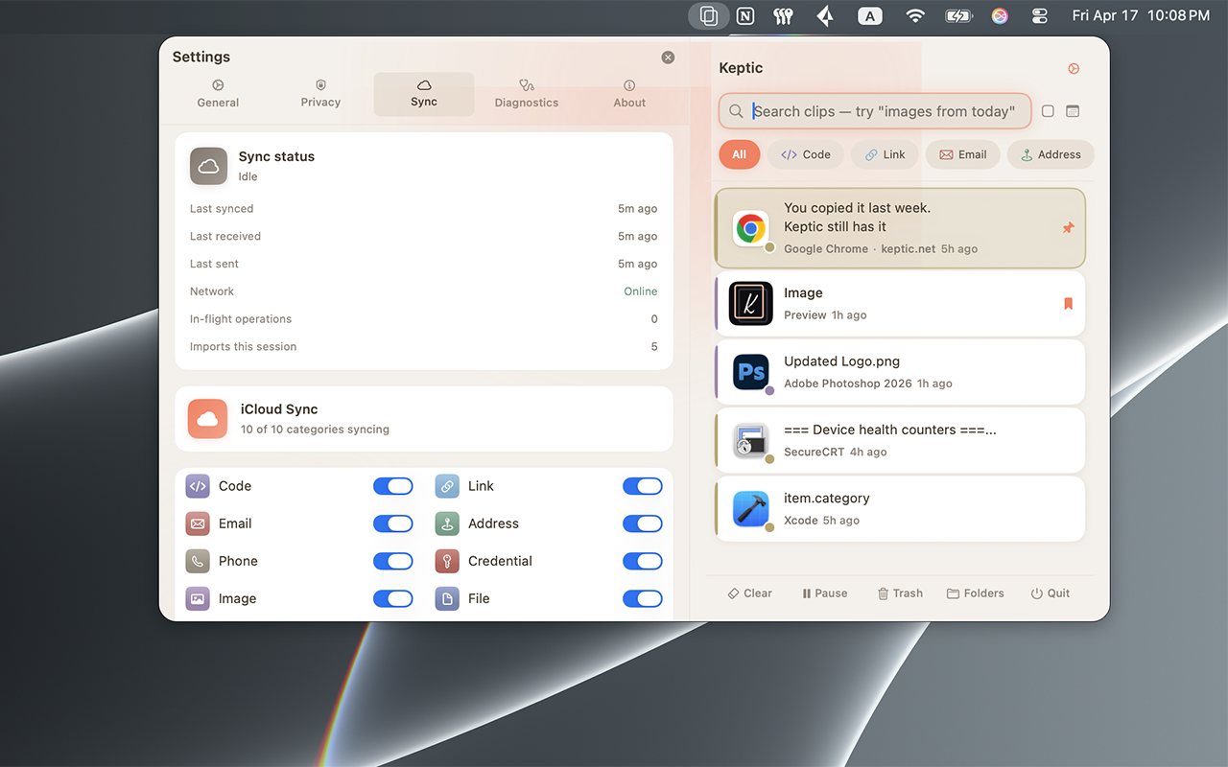
Task: Click the magnifier icon in the search bar
Action: 736,111
